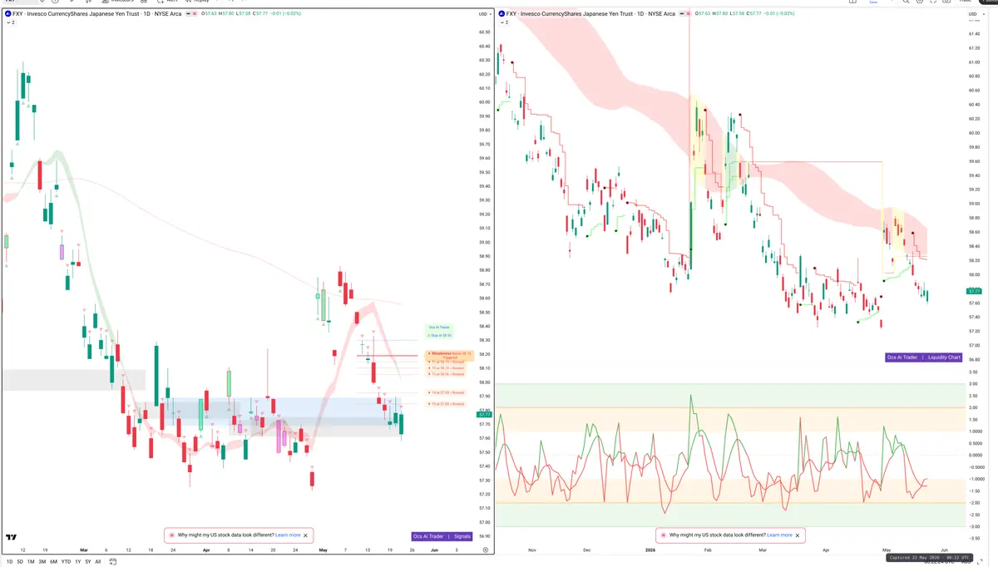Screen dimensions: 998x567
Task: Click the left chart's FXY symbol logo icon
Action: pyautogui.click(x=7, y=14)
